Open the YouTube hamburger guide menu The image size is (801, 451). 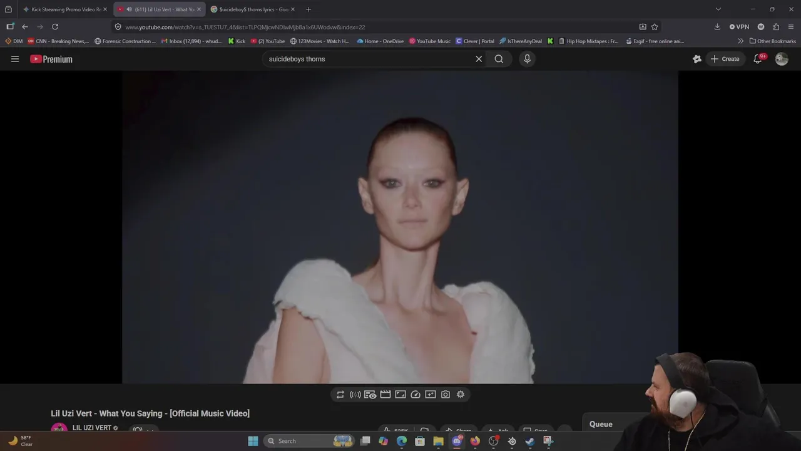[x=15, y=59]
